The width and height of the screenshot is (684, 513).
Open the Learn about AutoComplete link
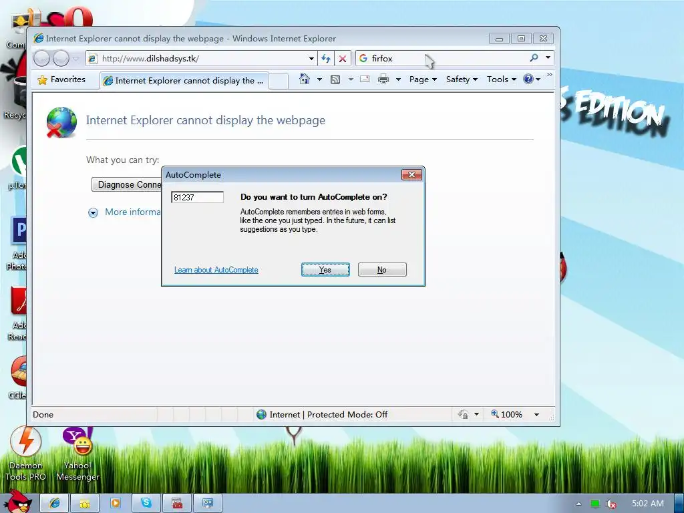[x=216, y=270]
